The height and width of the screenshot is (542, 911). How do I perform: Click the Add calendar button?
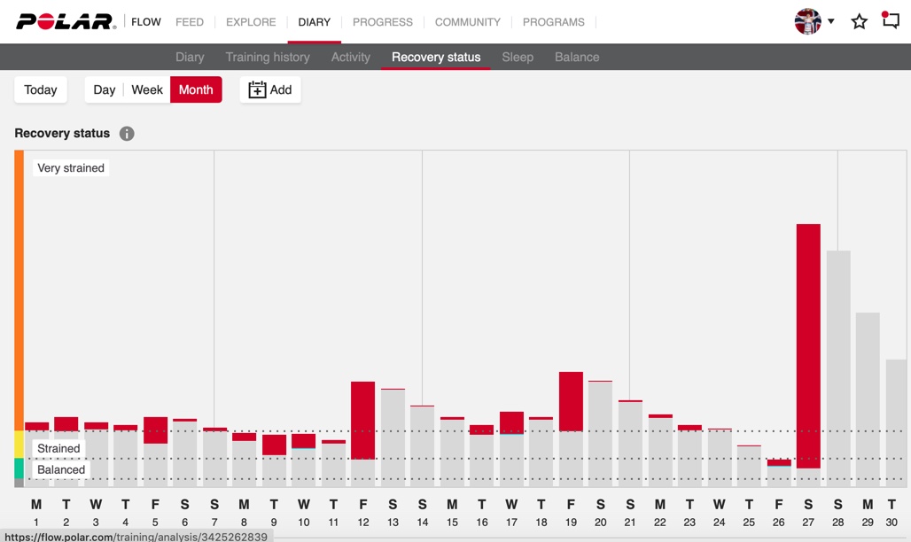click(270, 89)
